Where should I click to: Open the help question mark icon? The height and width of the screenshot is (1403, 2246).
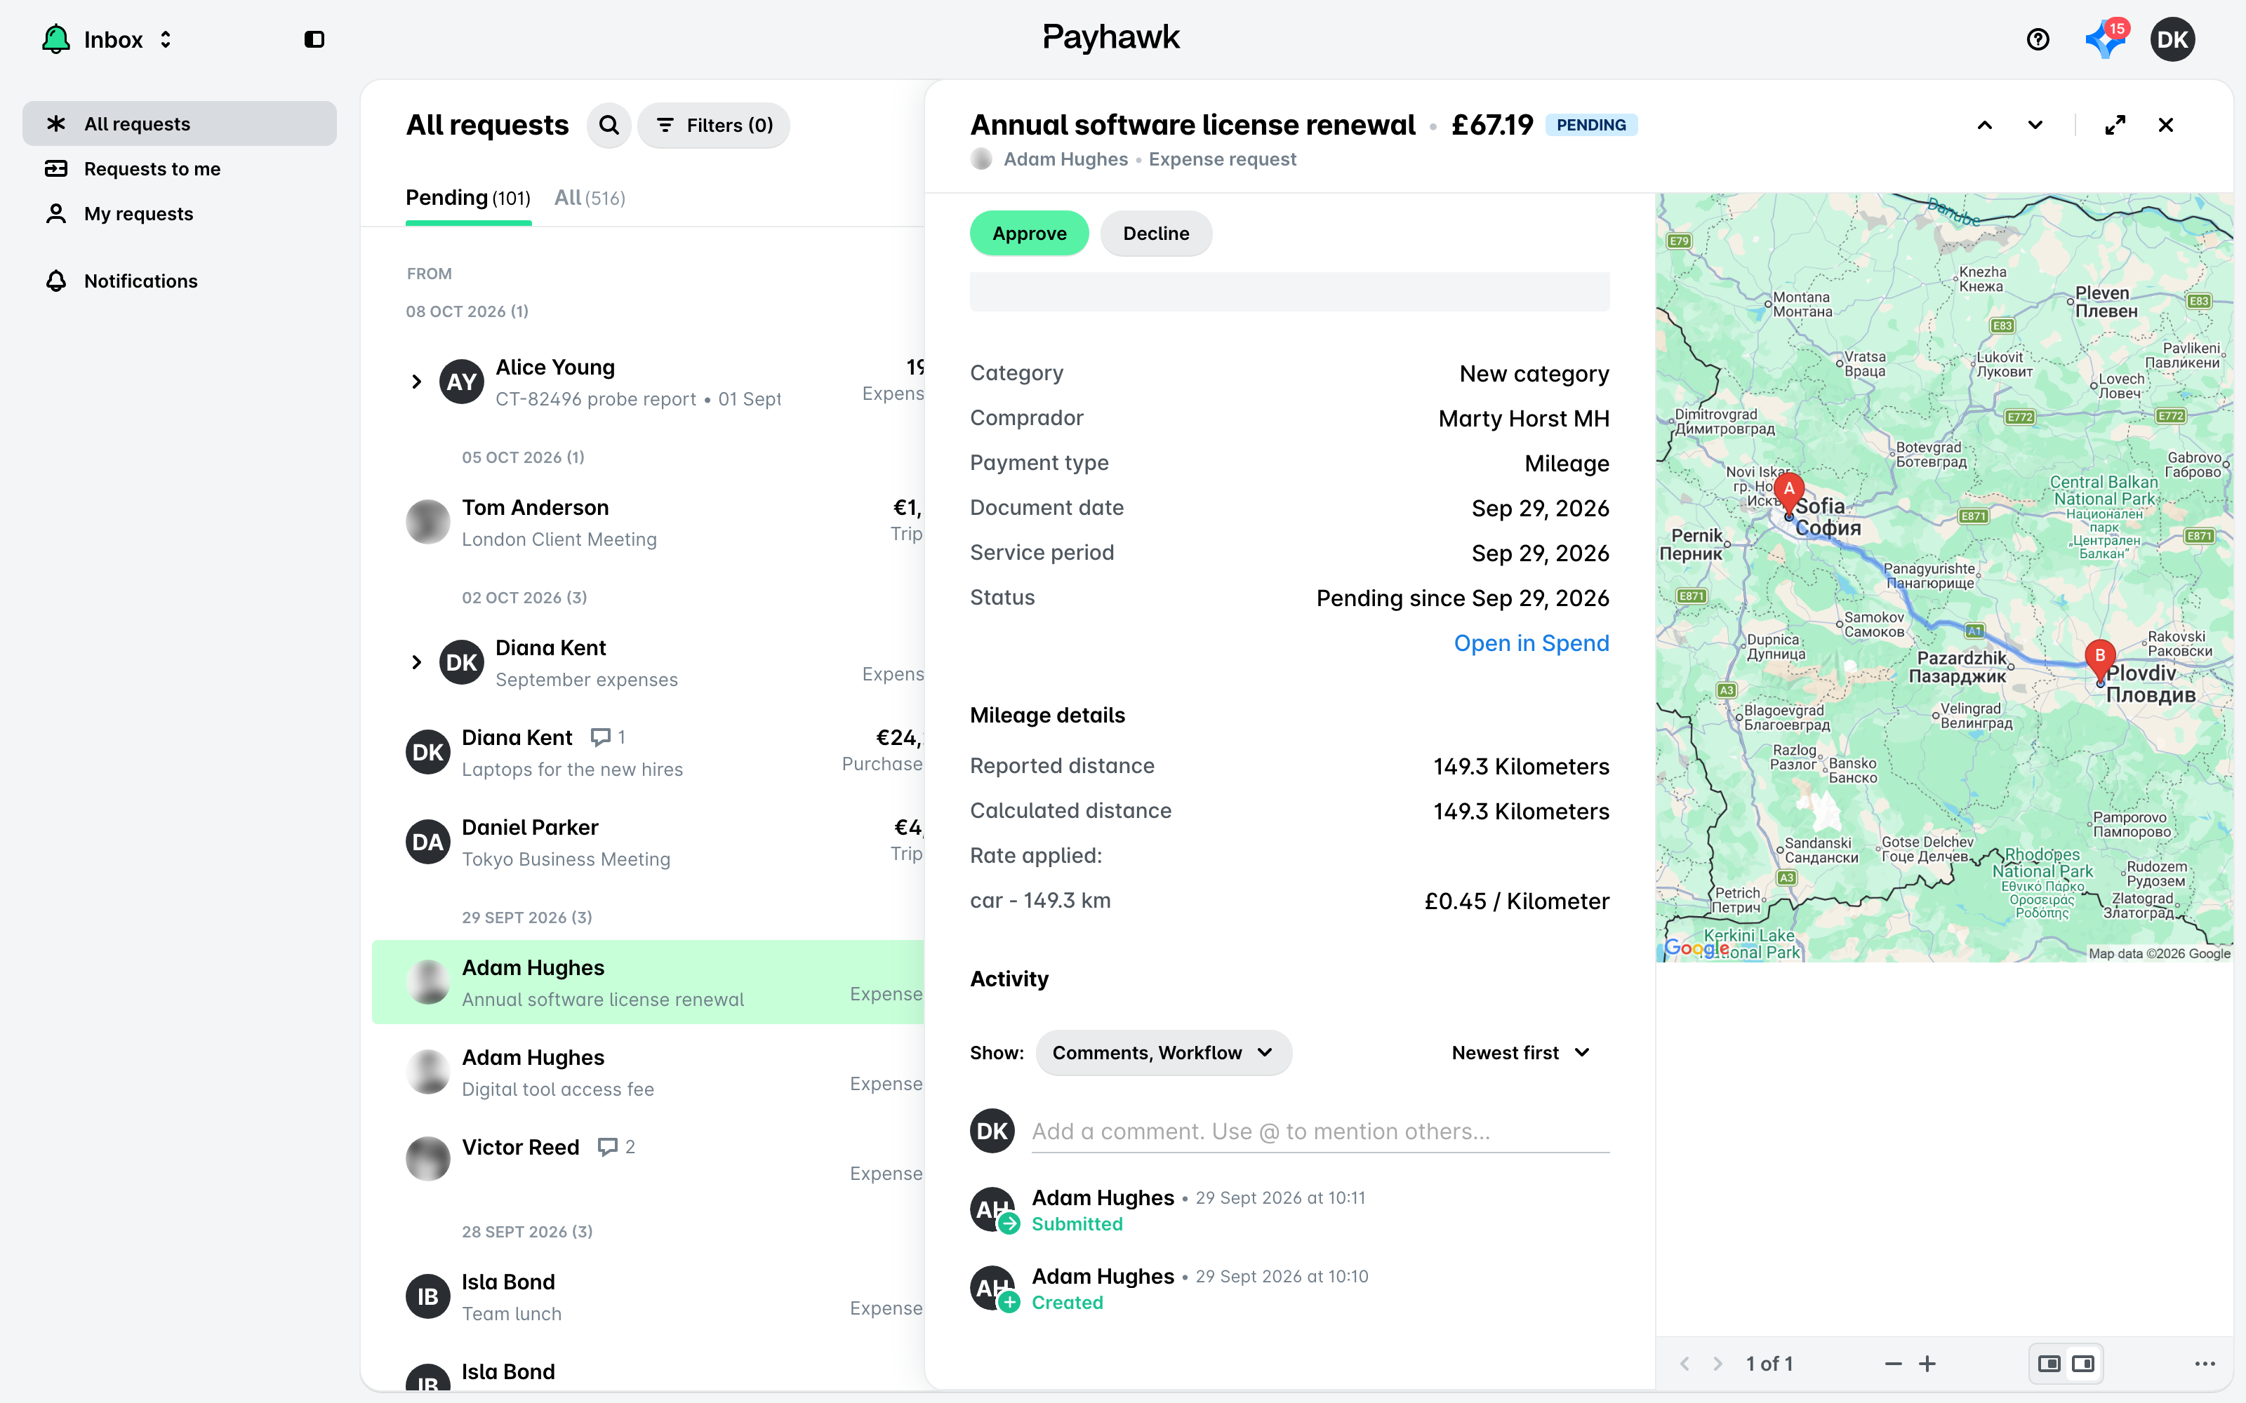coord(2037,39)
